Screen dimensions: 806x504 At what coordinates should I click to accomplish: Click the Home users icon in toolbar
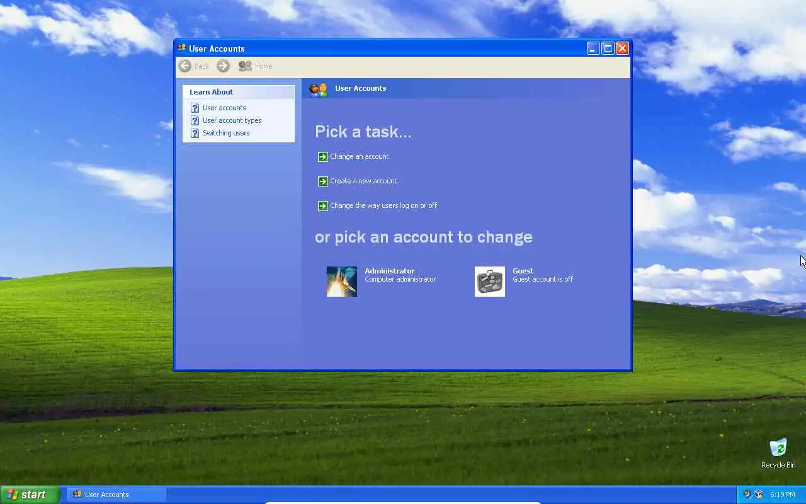click(x=245, y=66)
